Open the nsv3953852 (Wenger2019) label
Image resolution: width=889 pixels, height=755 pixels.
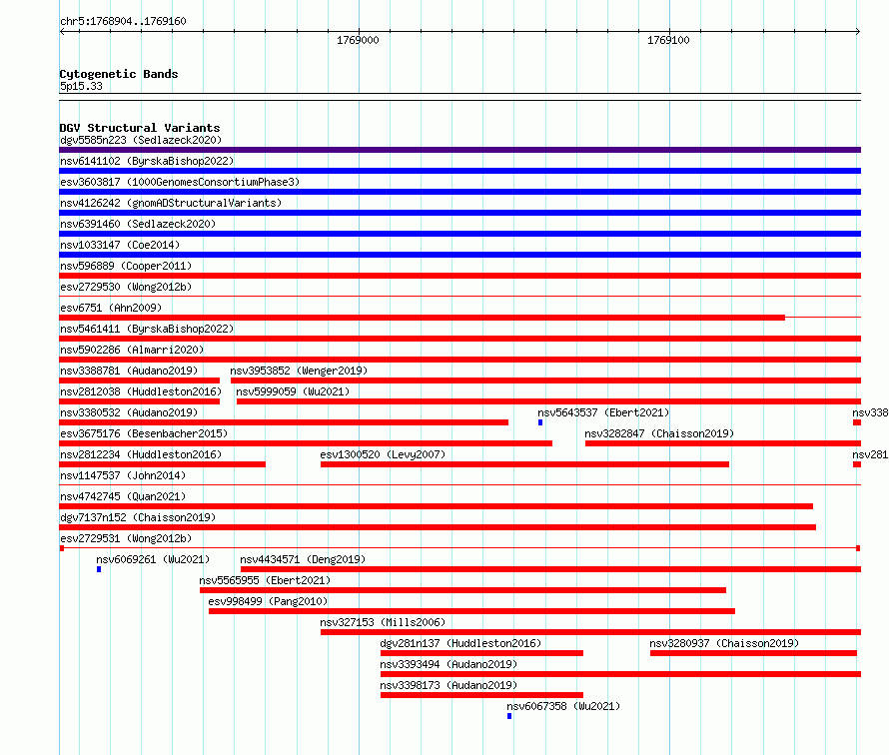point(299,371)
